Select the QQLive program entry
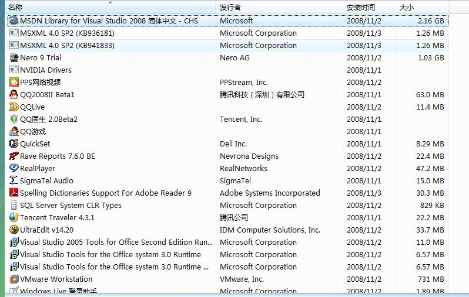Image resolution: width=469 pixels, height=297 pixels. [x=32, y=107]
